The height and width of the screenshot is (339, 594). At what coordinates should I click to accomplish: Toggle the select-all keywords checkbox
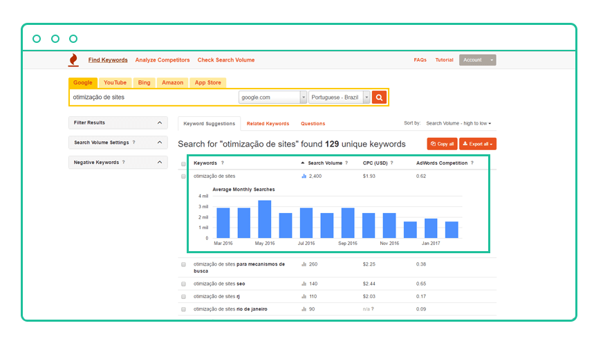[183, 164]
